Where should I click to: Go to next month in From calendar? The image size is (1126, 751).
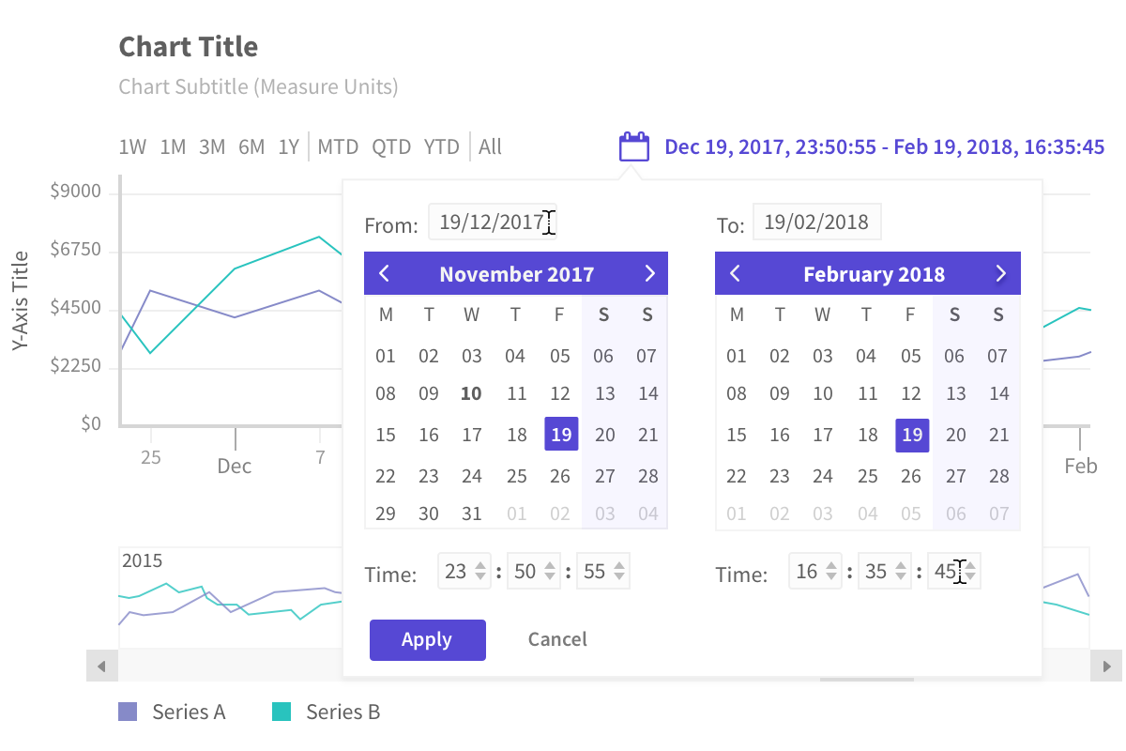click(x=649, y=274)
